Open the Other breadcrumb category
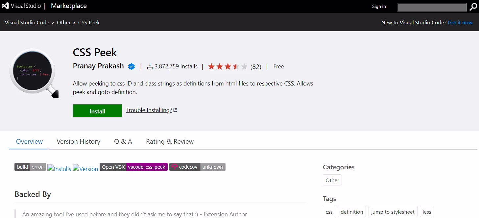The height and width of the screenshot is (218, 479). tap(63, 23)
